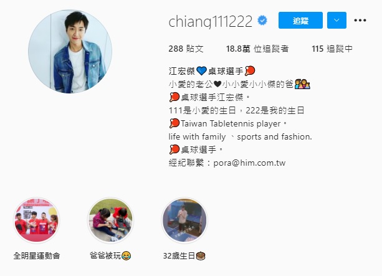This screenshot has width=382, height=276.
Task: Click the blue 追蹤 follow button
Action: [300, 20]
